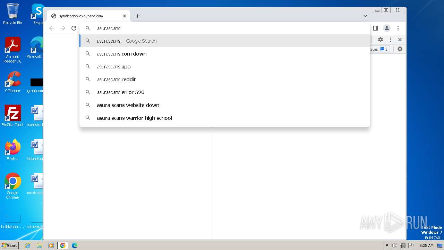This screenshot has width=444, height=250.
Task: Launch Microsoft Edge from taskbar
Action: point(75,245)
